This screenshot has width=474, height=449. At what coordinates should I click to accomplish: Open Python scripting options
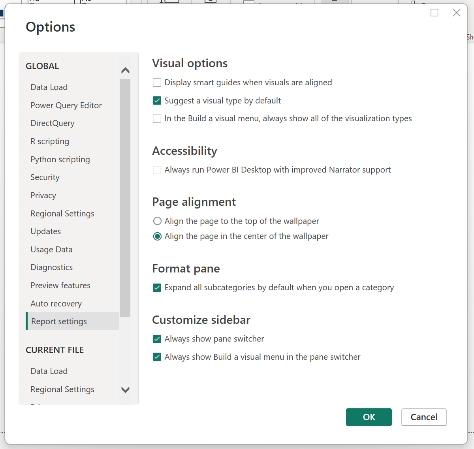point(60,160)
